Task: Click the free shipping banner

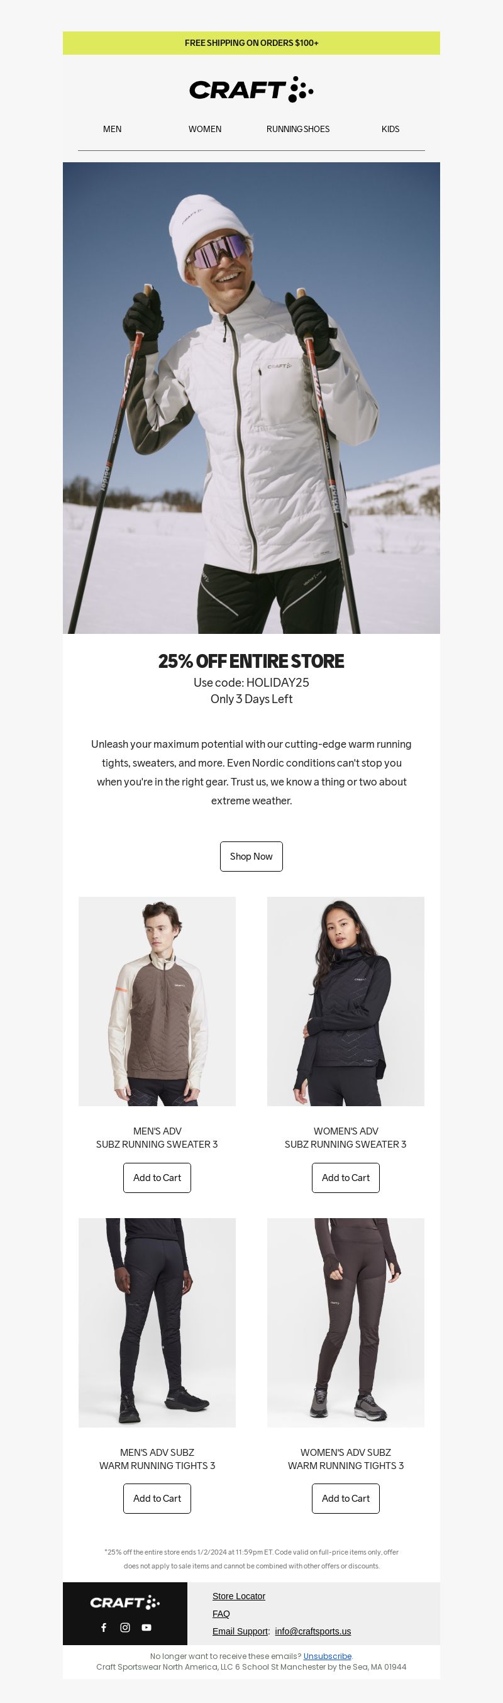Action: point(251,43)
